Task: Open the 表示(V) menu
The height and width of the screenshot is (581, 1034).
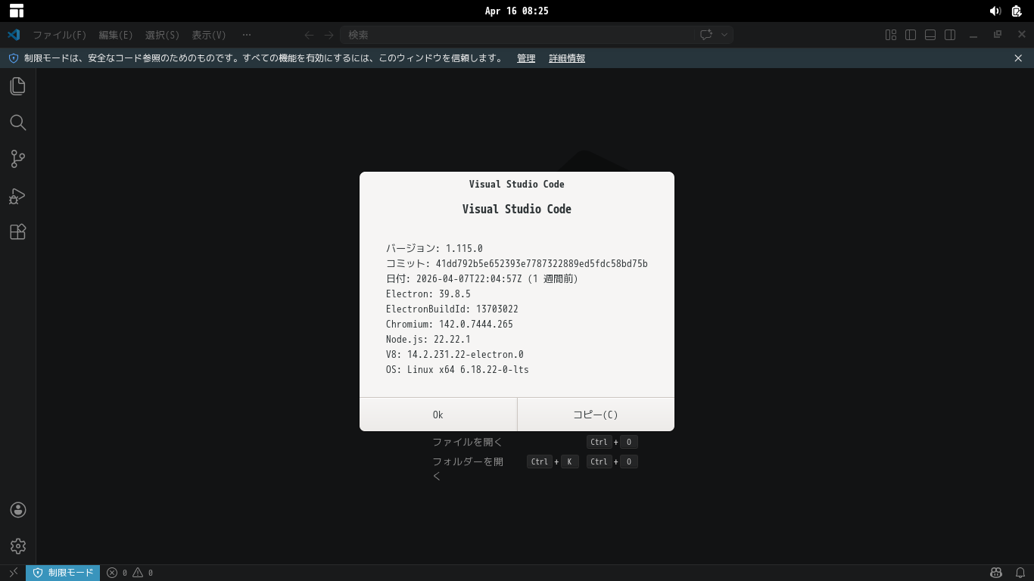Action: (x=209, y=35)
